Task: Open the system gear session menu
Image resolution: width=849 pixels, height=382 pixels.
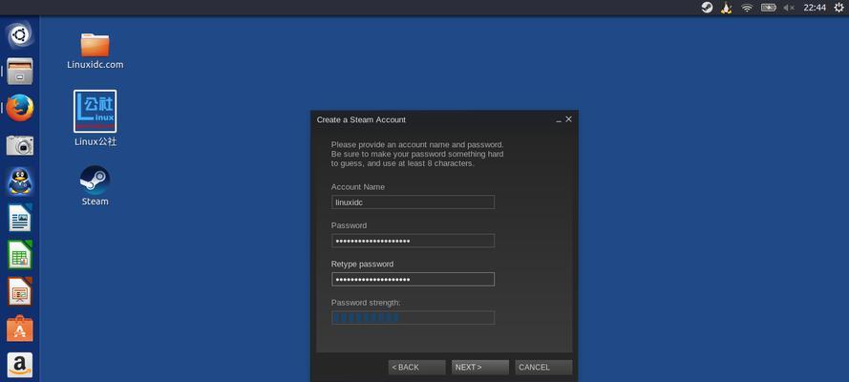Action: tap(838, 8)
